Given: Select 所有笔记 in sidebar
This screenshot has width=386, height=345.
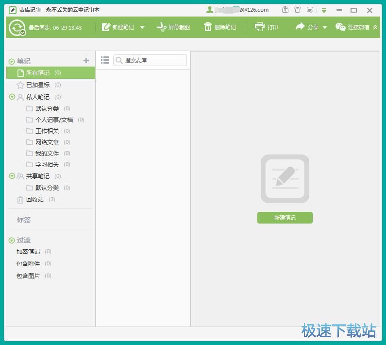Looking at the screenshot, I should 50,73.
